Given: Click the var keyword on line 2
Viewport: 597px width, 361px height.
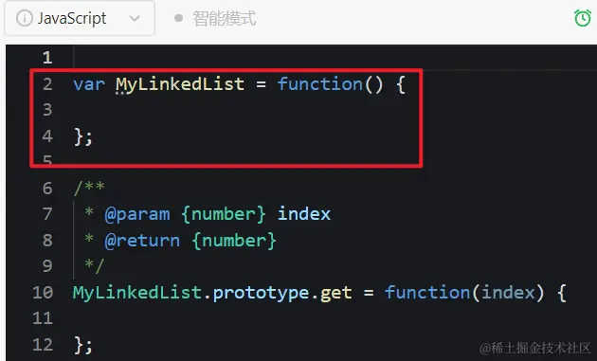Looking at the screenshot, I should click(x=89, y=84).
